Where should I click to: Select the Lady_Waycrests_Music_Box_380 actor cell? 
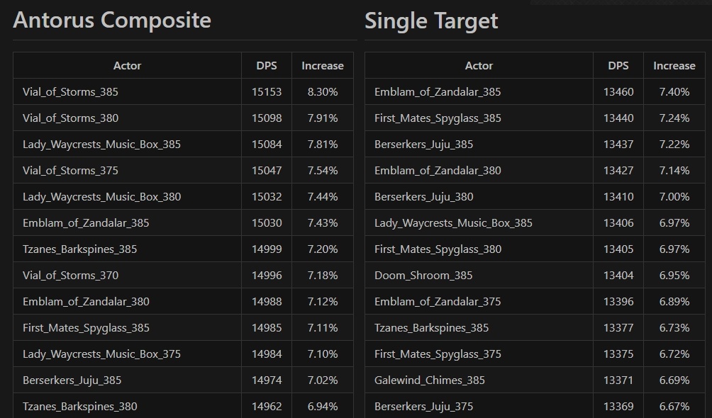coord(101,197)
